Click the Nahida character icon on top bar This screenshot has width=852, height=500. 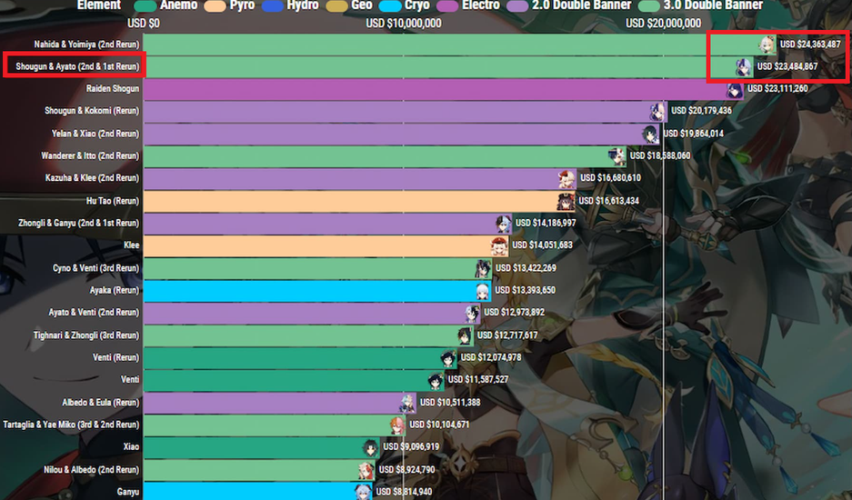coord(767,45)
